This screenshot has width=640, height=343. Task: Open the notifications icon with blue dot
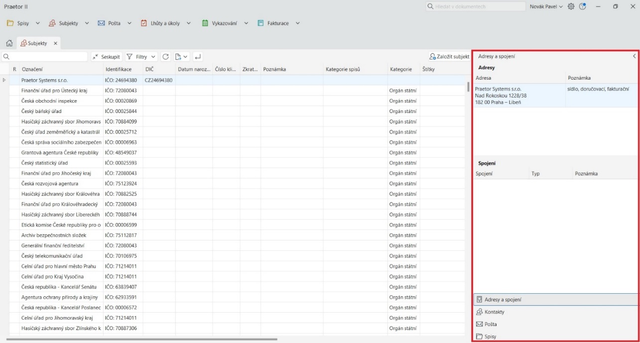[x=583, y=6]
